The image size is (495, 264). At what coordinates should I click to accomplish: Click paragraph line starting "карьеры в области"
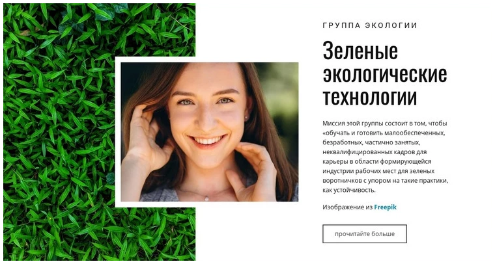[x=377, y=162]
